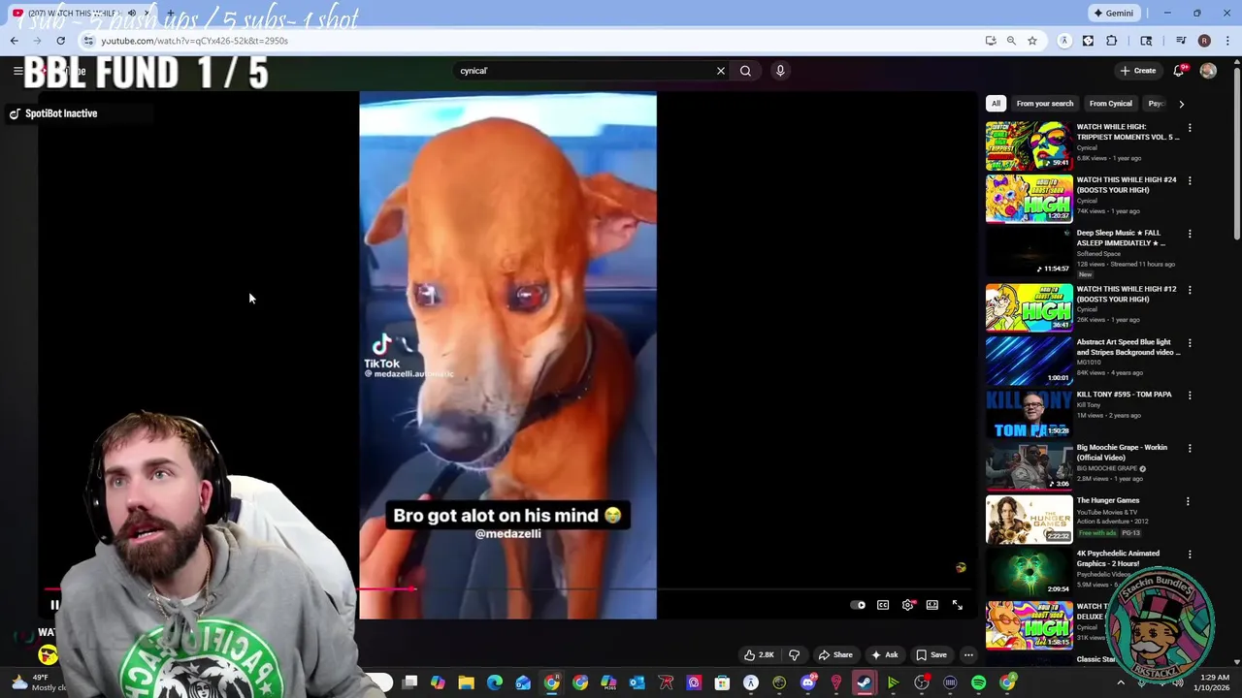Screen dimensions: 1242x698
Task: Click the Save button under the video
Action: (x=931, y=654)
